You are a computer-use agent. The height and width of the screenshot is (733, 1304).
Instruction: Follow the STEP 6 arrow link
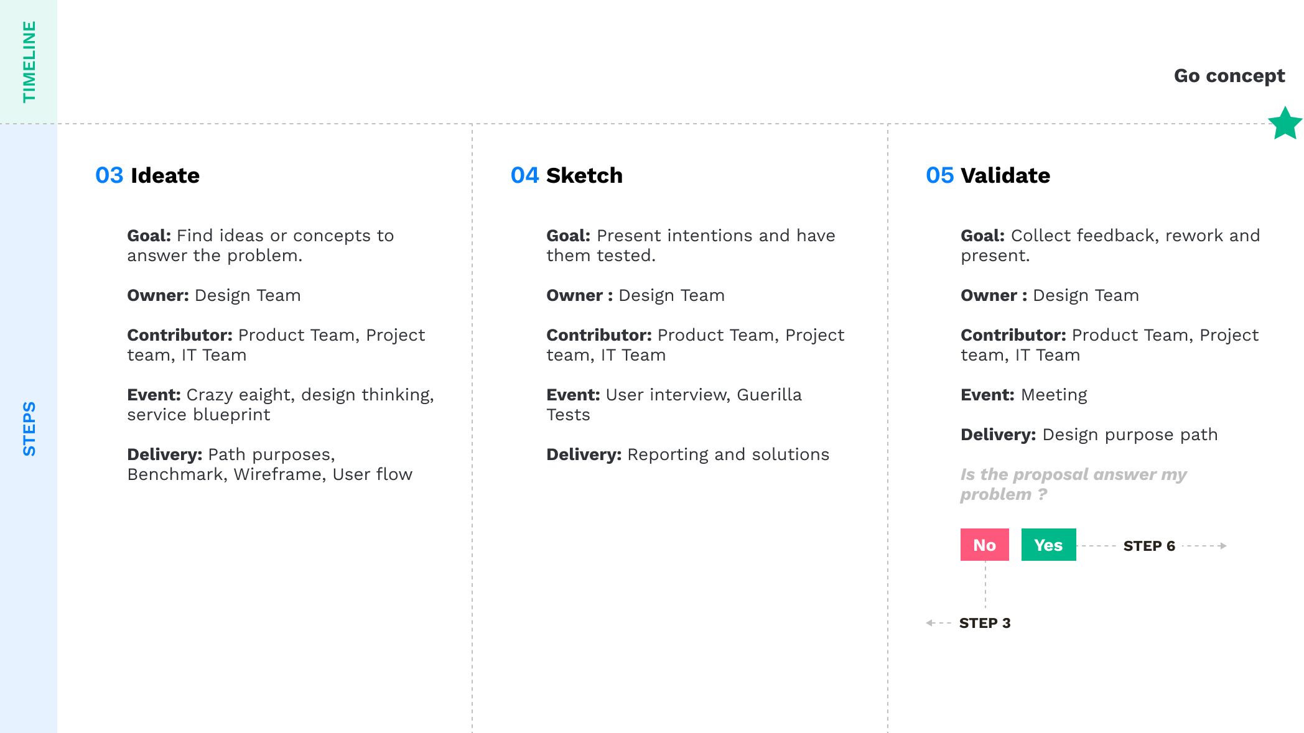(1149, 546)
